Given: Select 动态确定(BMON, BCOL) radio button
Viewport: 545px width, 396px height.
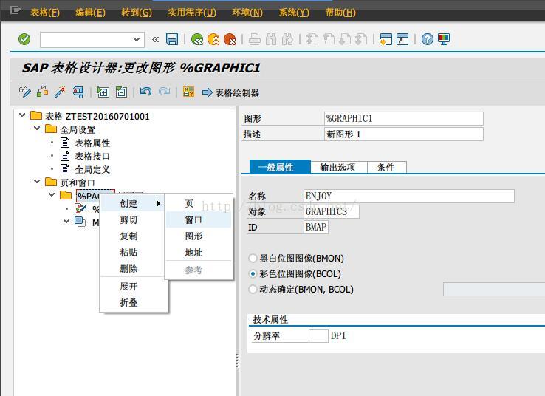Looking at the screenshot, I should tap(253, 290).
